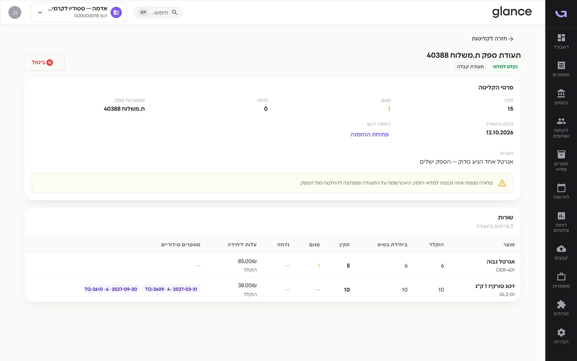The width and height of the screenshot is (577, 361).
Task: Click the תעודת קבלה badge
Action: (470, 66)
